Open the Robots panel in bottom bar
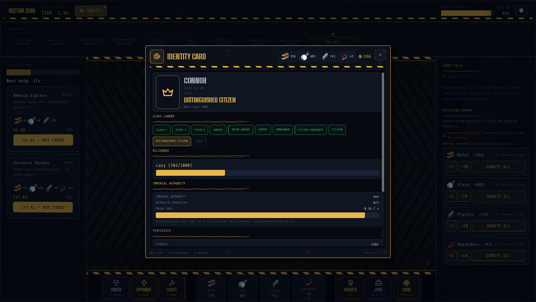Viewport: 536px width, 302px height. point(351,288)
